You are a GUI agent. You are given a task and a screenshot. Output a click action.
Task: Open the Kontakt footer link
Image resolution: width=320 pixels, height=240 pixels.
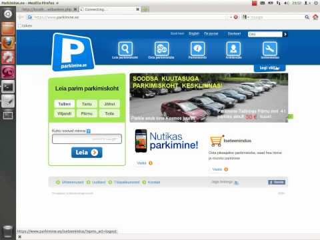154,182
